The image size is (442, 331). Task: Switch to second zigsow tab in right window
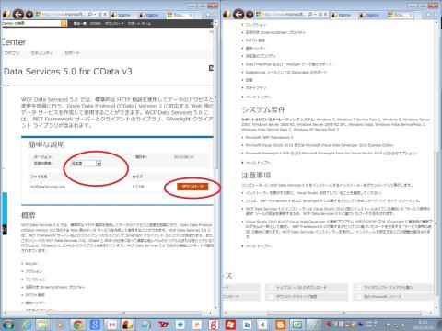[371, 15]
